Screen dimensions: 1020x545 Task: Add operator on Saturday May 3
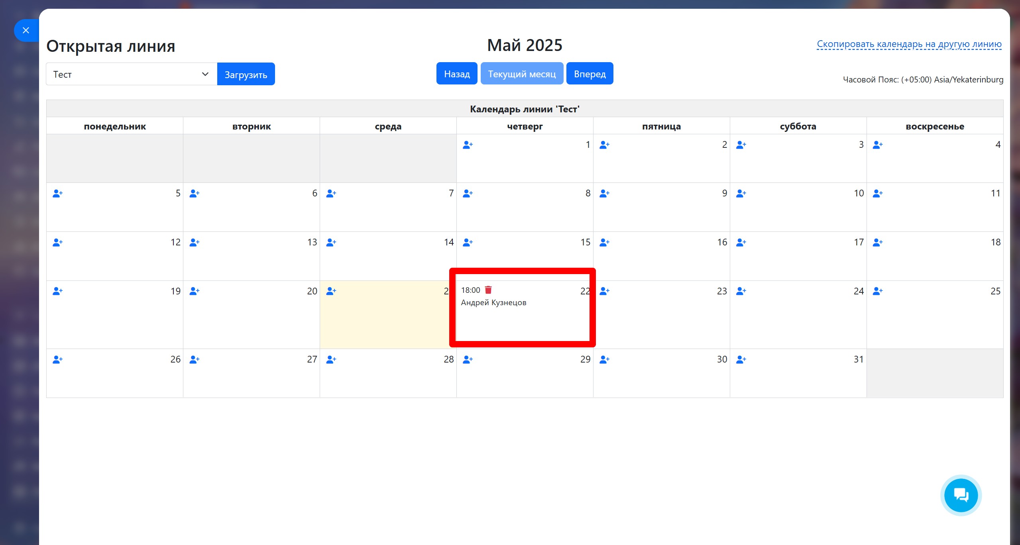coord(741,145)
